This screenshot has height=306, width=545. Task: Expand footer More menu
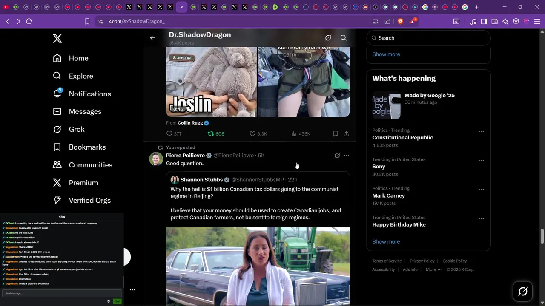coord(433,269)
